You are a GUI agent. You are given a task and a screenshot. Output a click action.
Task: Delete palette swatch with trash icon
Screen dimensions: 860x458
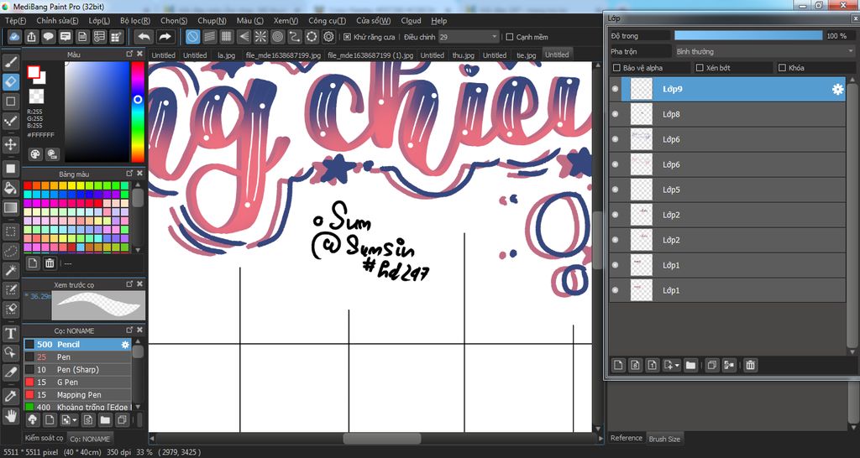[50, 263]
